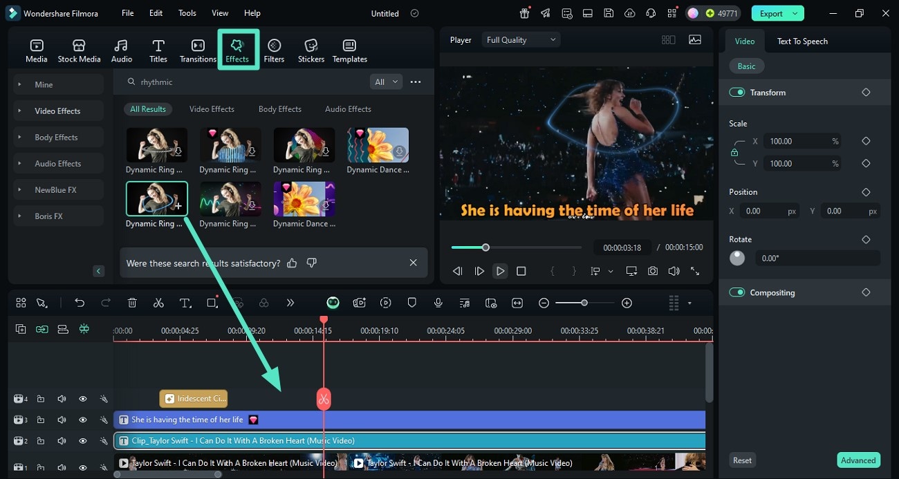Screen dimensions: 899x479
Task: Expand the Mine category
Action: coord(59,84)
